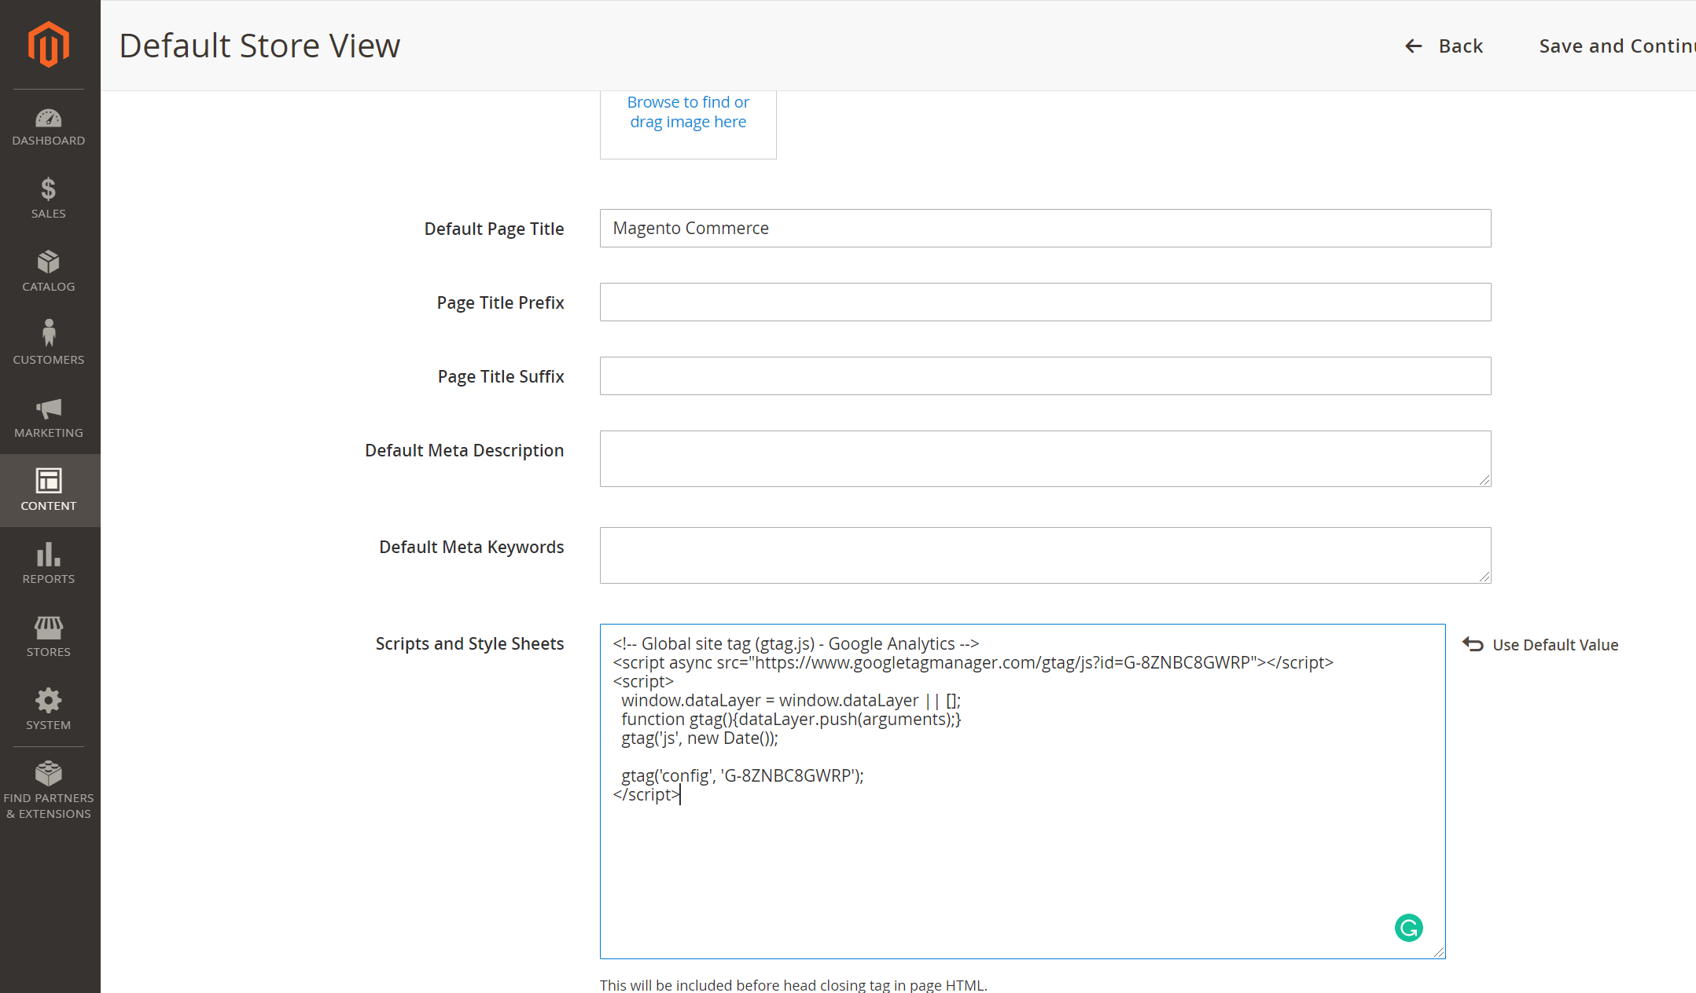The height and width of the screenshot is (993, 1696).
Task: Open Find Partners & Extensions
Action: coord(49,790)
